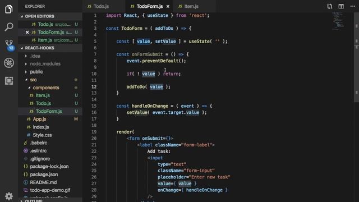Click 'event.target.value' on line 16
Screen dimensions: 359x202
click(176, 112)
